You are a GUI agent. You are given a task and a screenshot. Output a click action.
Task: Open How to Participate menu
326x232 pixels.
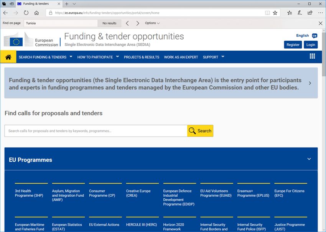point(95,57)
